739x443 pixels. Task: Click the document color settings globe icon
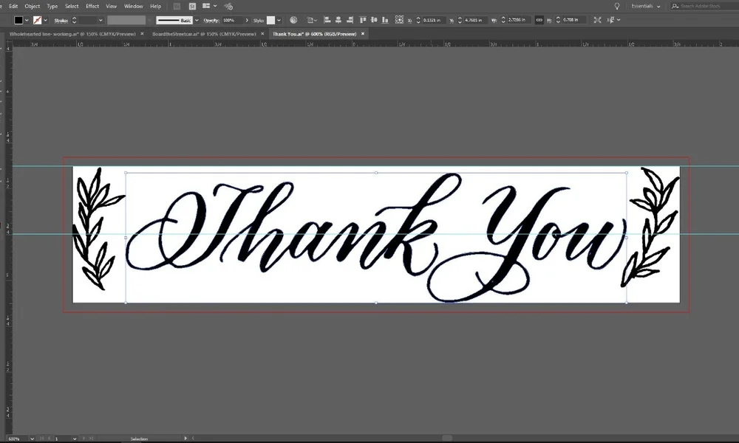(293, 20)
